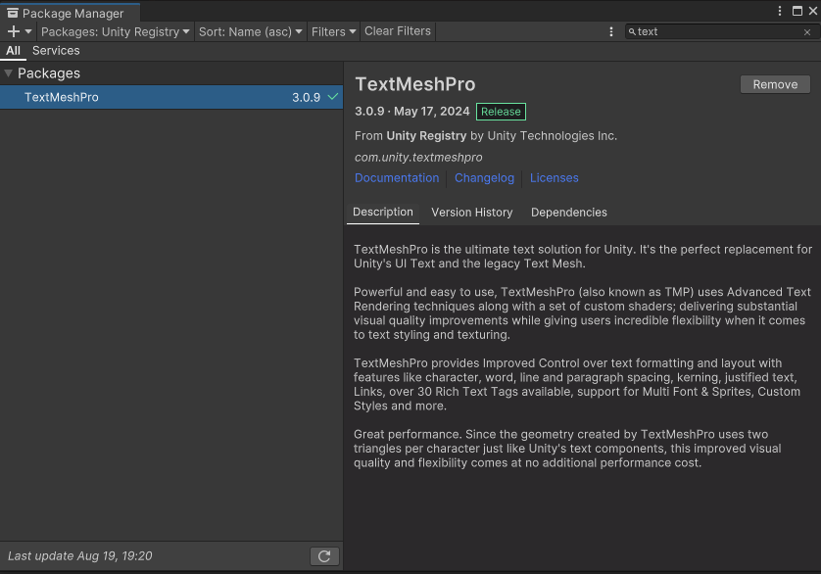Open the Licenses link
Image resolution: width=821 pixels, height=574 pixels.
554,178
